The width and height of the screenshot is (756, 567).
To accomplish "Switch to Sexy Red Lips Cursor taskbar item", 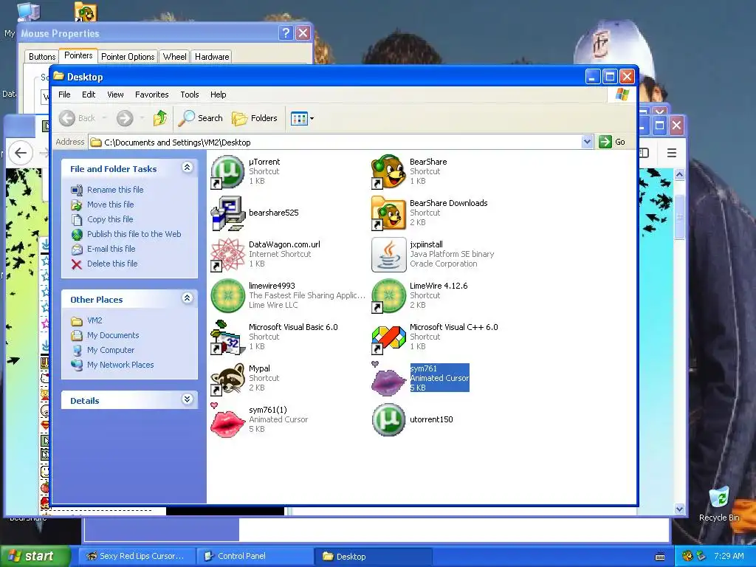I will pyautogui.click(x=136, y=556).
